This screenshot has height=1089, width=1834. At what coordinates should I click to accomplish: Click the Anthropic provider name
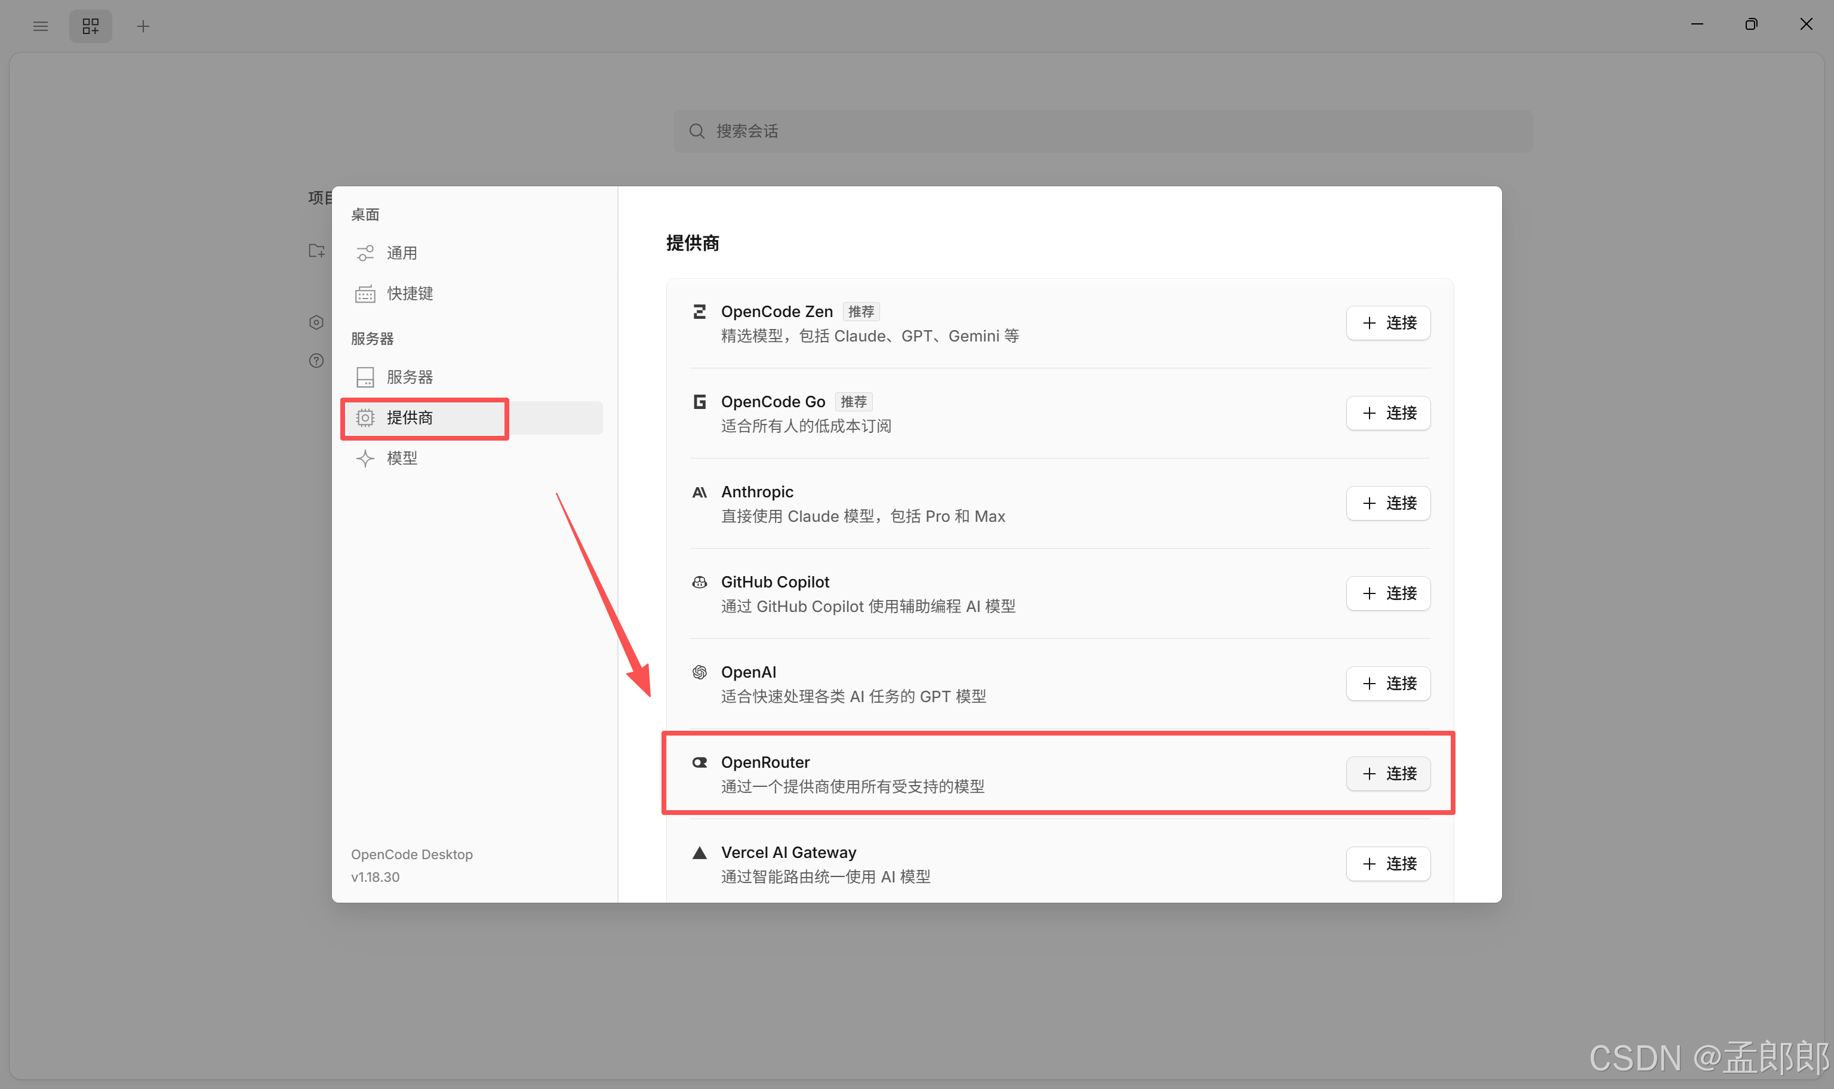point(757,492)
